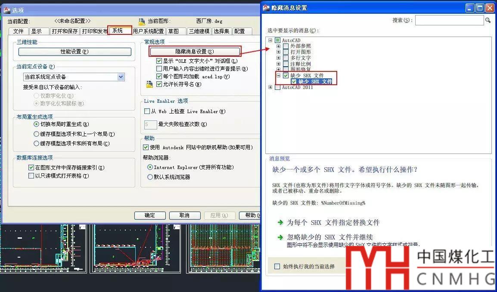Enable 从 Web 上检查 Live Enabler checkbox
497x292 pixels.
click(x=147, y=111)
